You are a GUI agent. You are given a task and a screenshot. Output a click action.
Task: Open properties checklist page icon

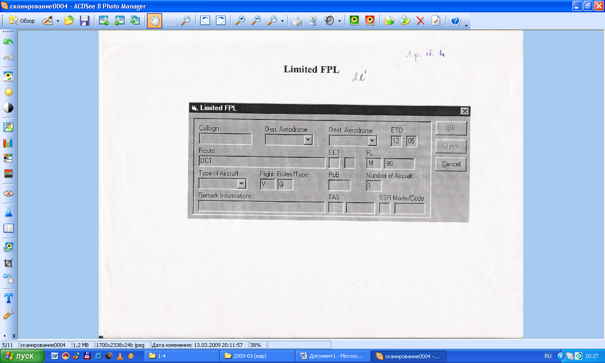click(x=436, y=21)
